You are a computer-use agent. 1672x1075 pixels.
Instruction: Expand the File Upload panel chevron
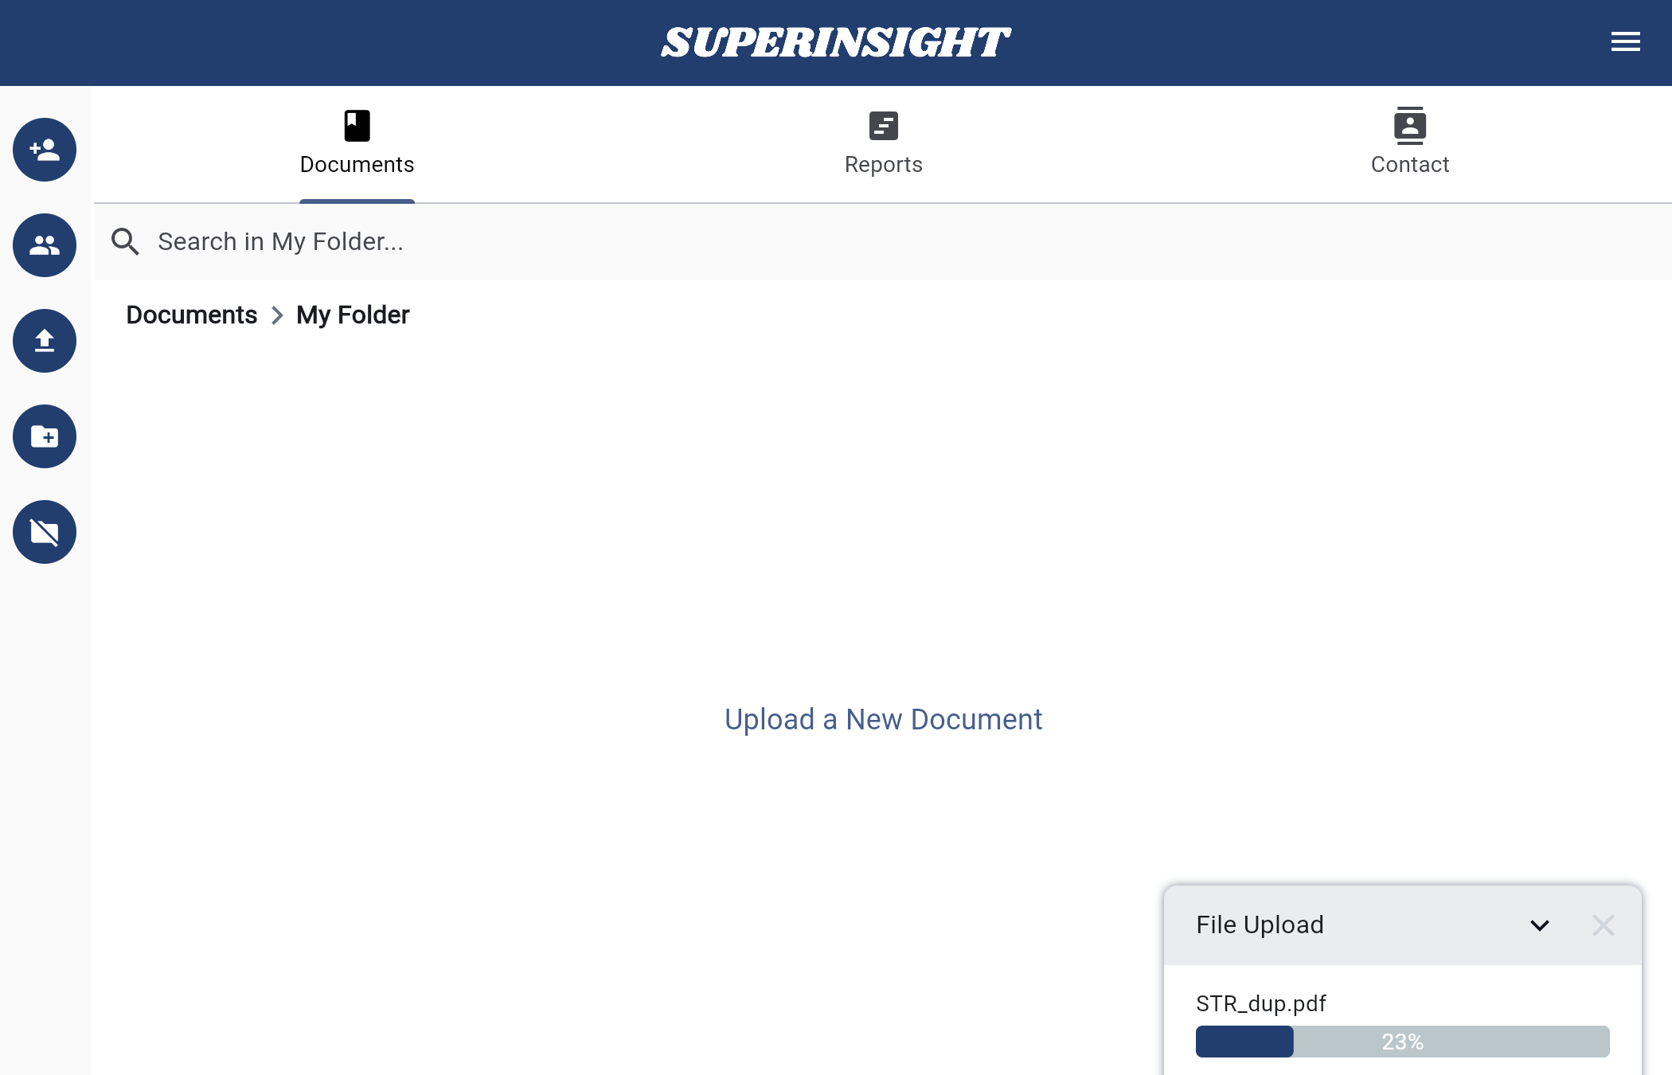[1541, 925]
